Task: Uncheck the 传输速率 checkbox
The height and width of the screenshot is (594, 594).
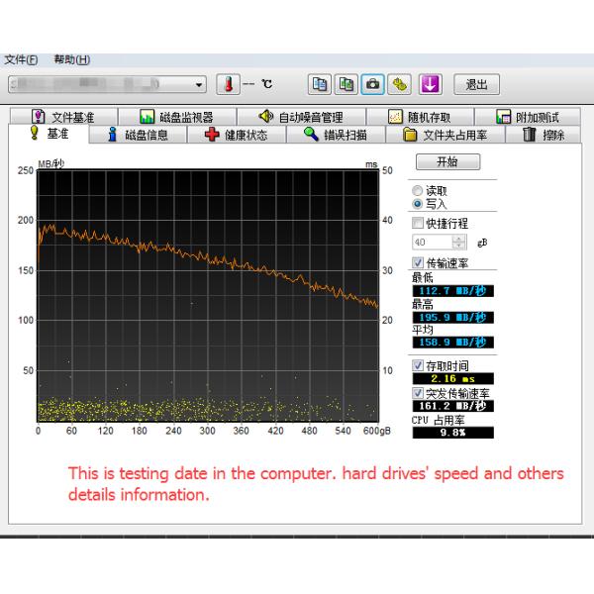Action: (418, 263)
